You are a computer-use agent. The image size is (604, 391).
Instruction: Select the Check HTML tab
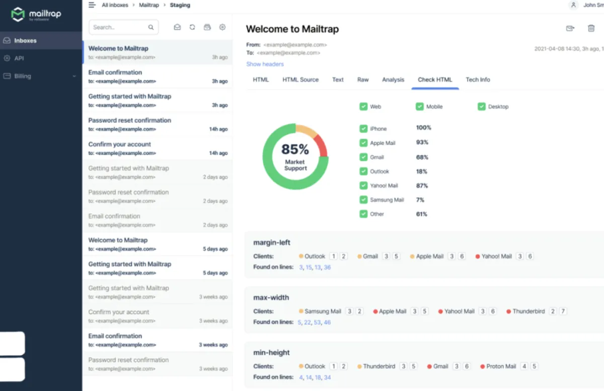[435, 80]
